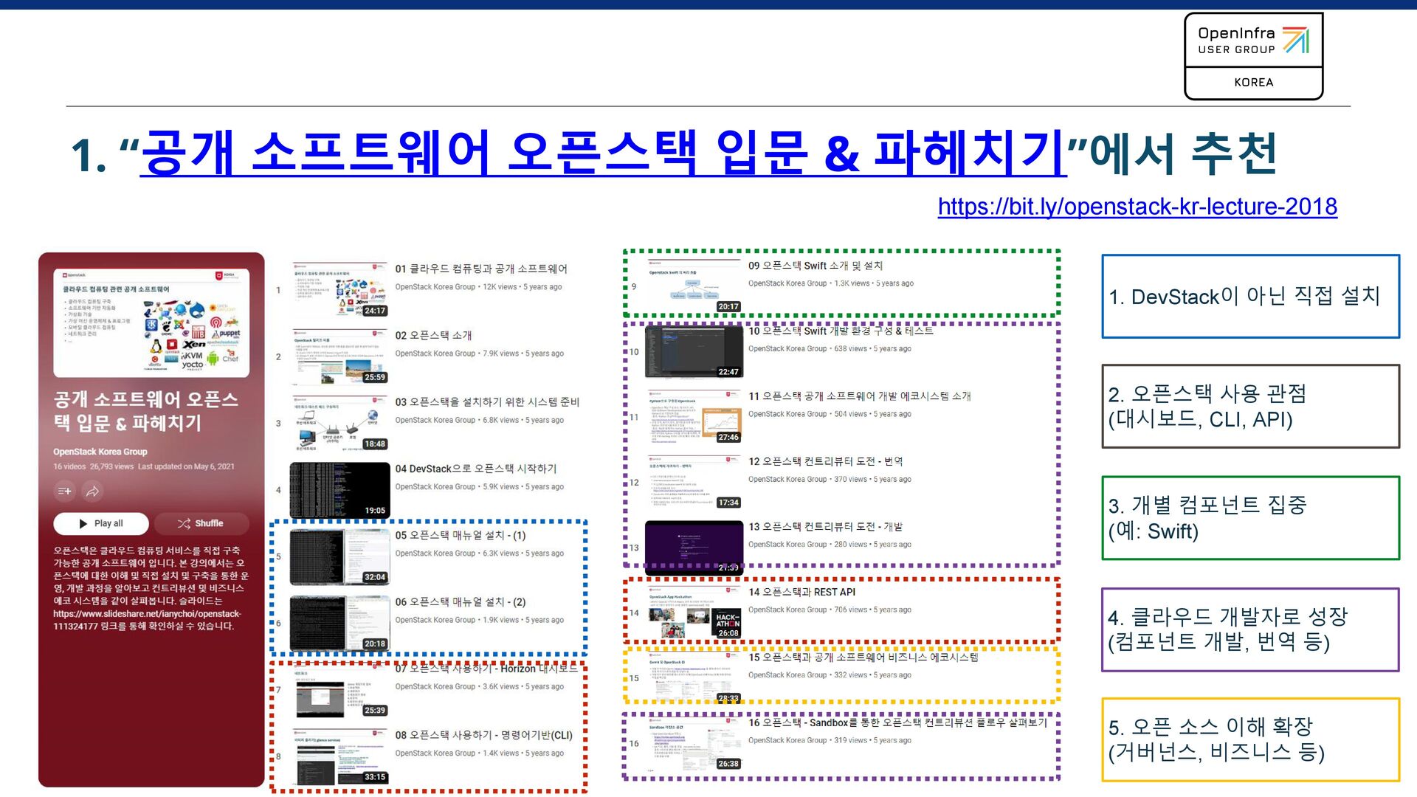Image resolution: width=1417 pixels, height=797 pixels.
Task: Click title '11 오픈스택 공개 소프트웨어 개발 에코시스템 소개'
Action: [x=860, y=396]
